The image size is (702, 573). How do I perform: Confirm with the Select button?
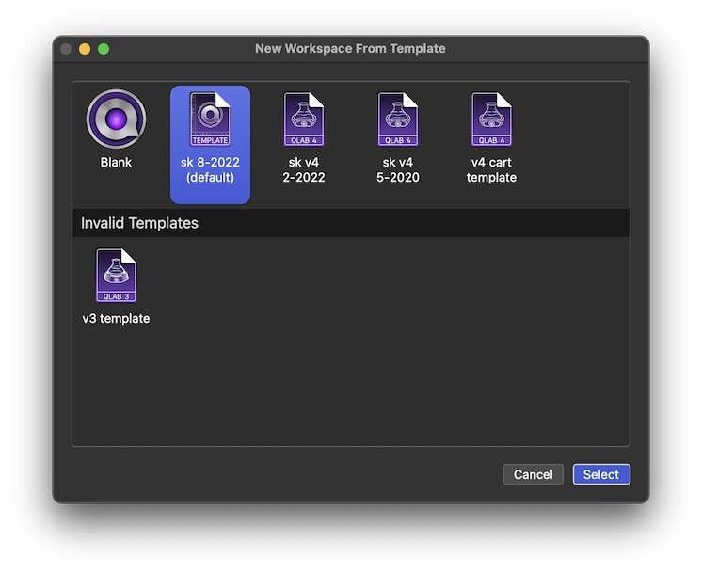coord(600,474)
